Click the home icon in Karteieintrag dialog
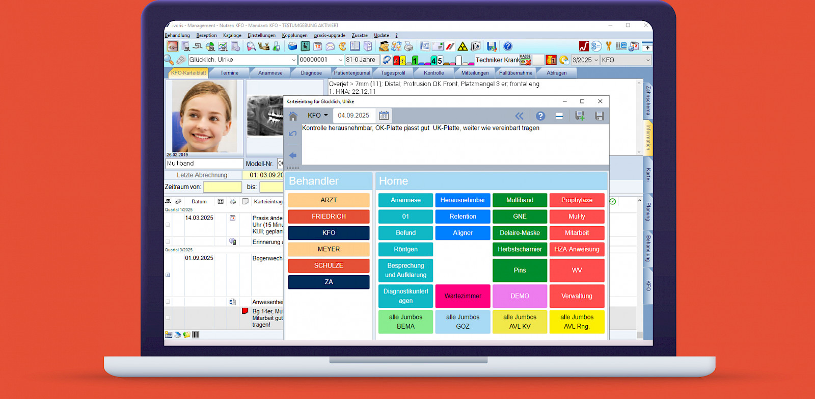This screenshot has height=399, width=815. click(293, 116)
